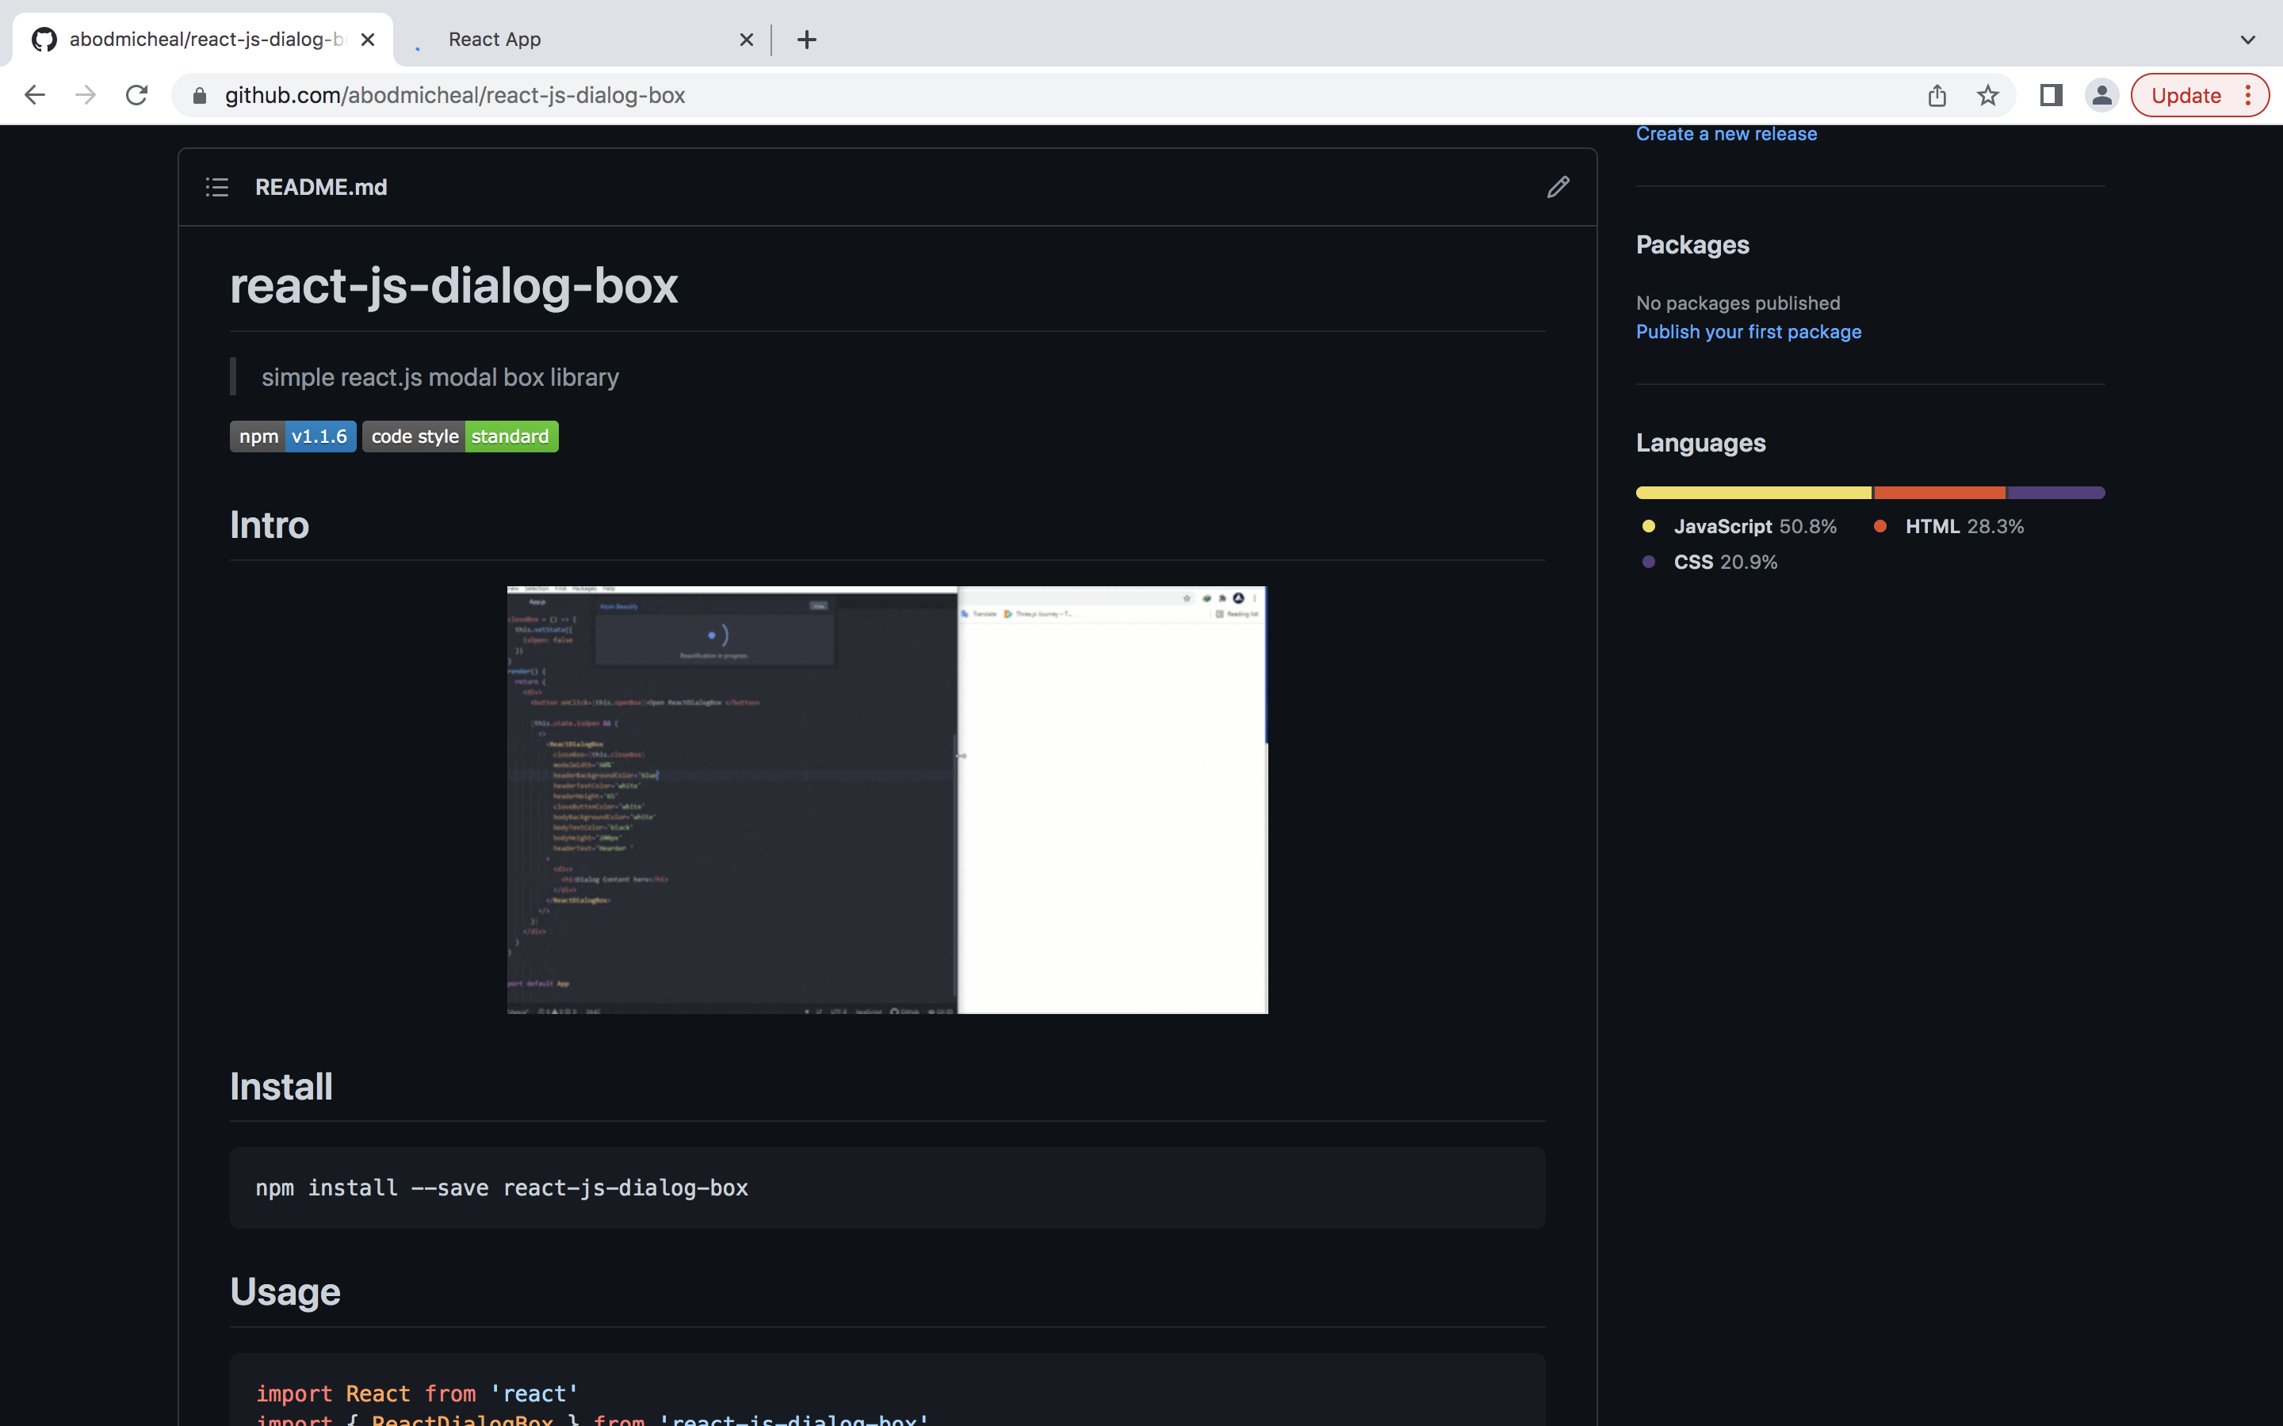Click the 'No packages published' text
Viewport: 2283px width, 1426px height.
1738,303
